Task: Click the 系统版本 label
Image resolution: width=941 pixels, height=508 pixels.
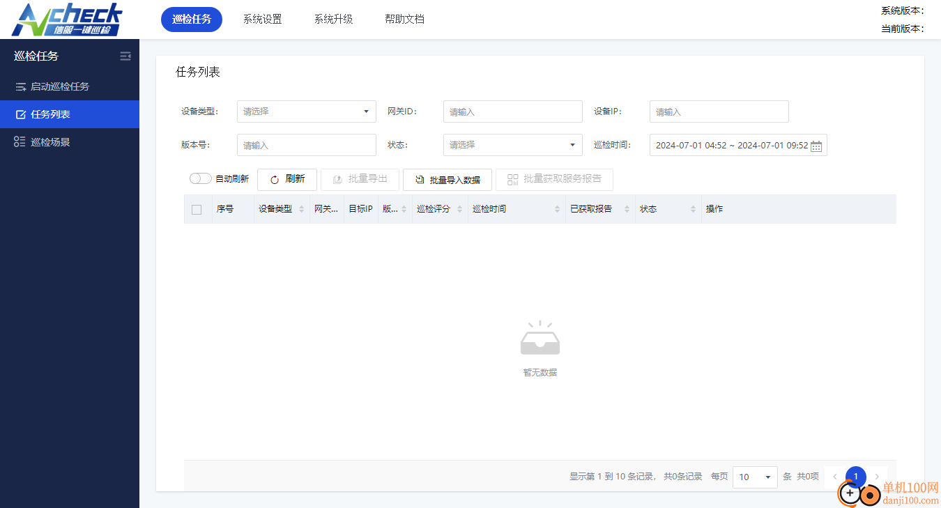Action: point(903,10)
